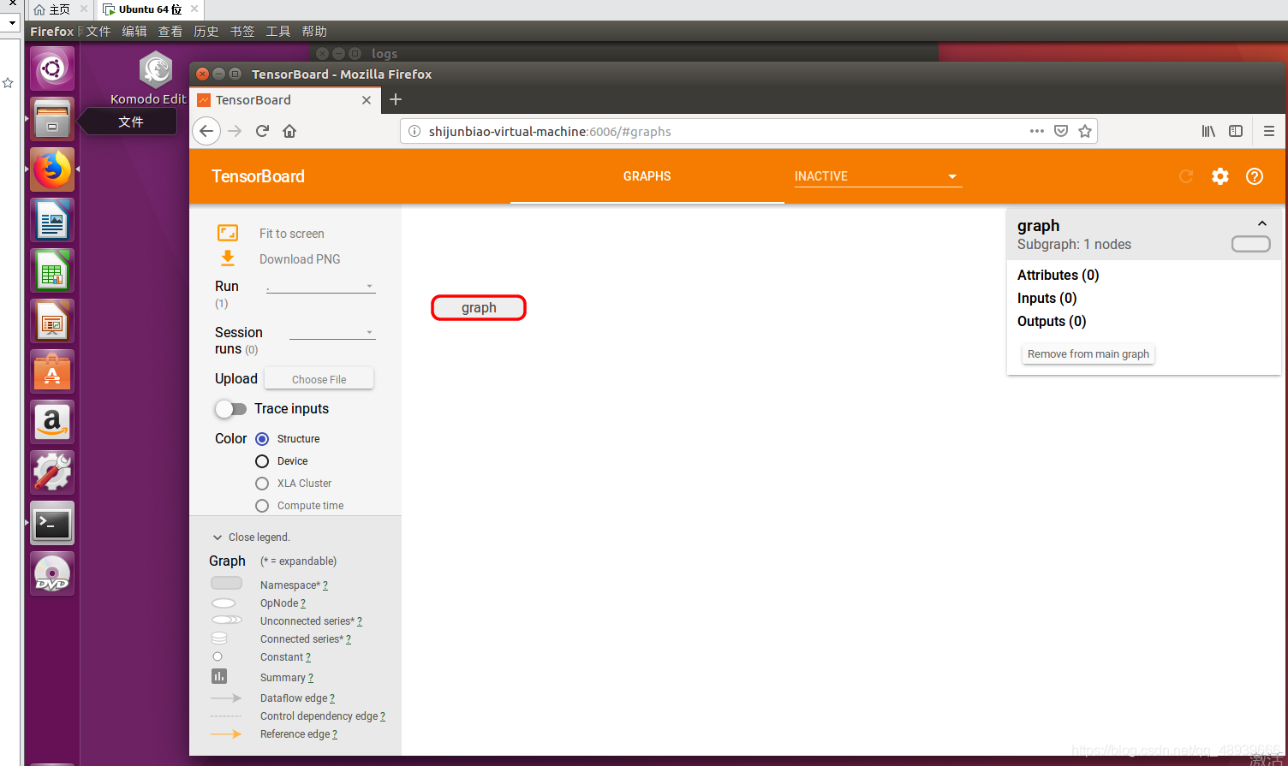Viewport: 1288px width, 766px height.
Task: Click the TensorBoard reload data icon
Action: point(1186,176)
